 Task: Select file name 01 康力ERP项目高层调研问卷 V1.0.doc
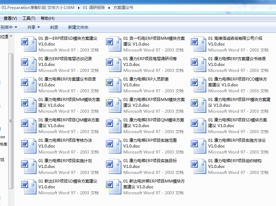[x=150, y=62]
